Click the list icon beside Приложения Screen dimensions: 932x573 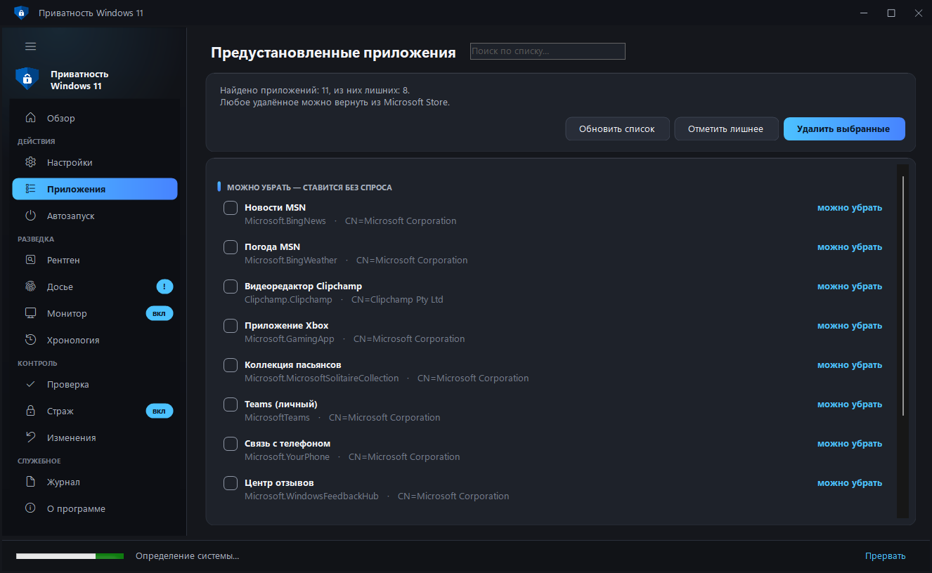pyautogui.click(x=30, y=189)
